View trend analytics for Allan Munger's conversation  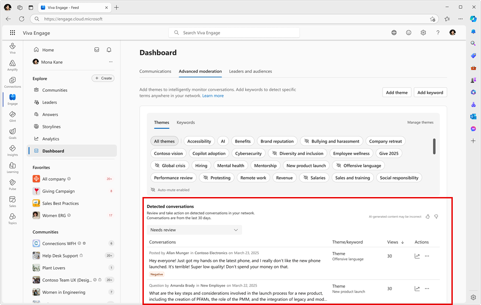coord(417,256)
